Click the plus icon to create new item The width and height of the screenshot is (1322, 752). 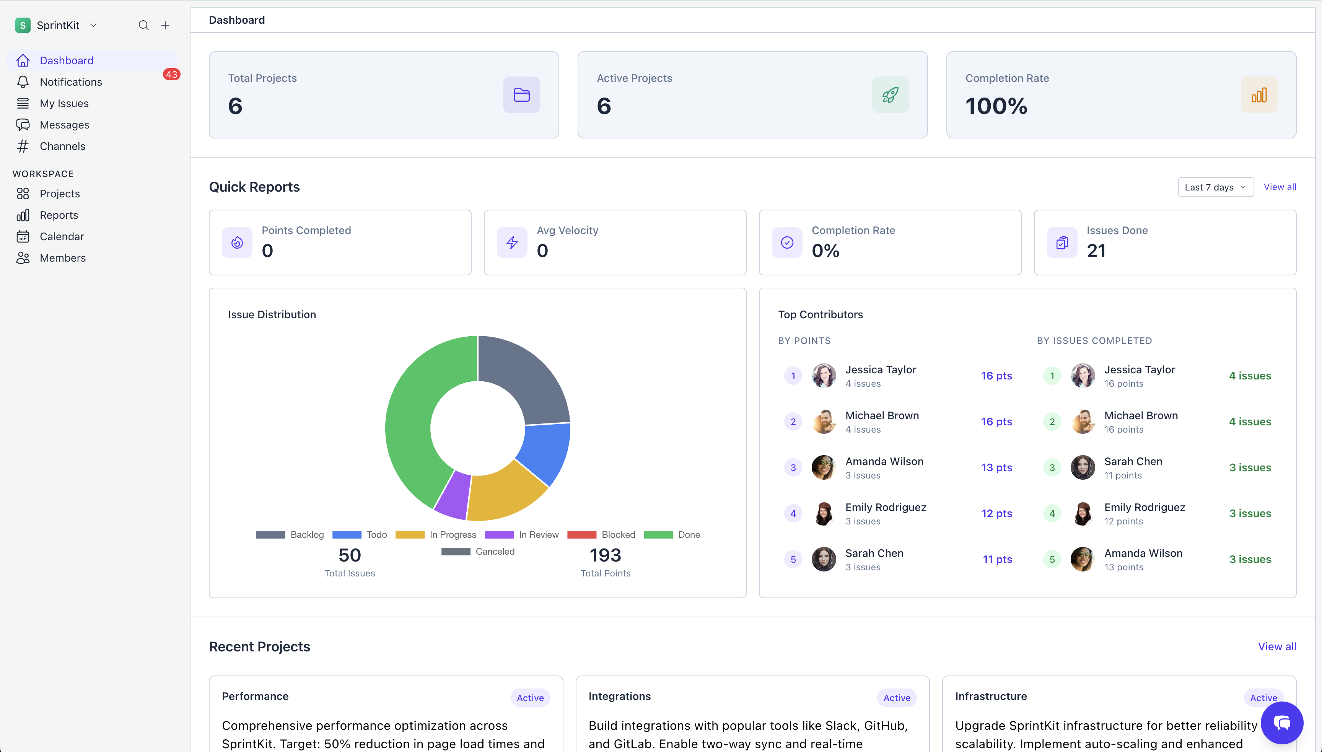(165, 25)
